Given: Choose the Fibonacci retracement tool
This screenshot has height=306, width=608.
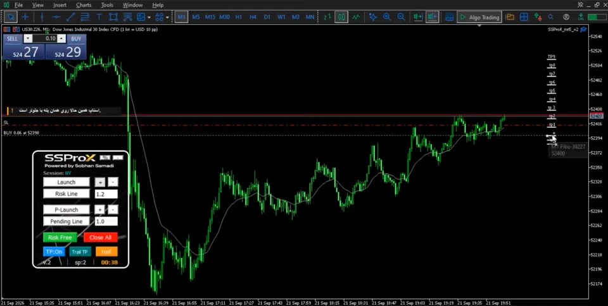Looking at the screenshot, I should click(127, 17).
